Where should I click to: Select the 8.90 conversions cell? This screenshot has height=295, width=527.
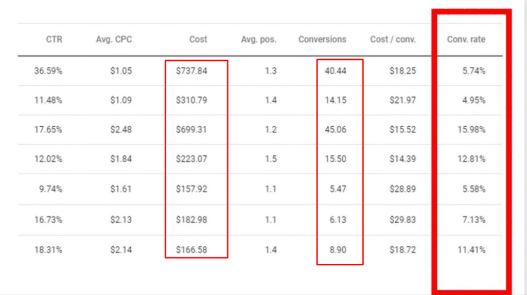tap(338, 250)
